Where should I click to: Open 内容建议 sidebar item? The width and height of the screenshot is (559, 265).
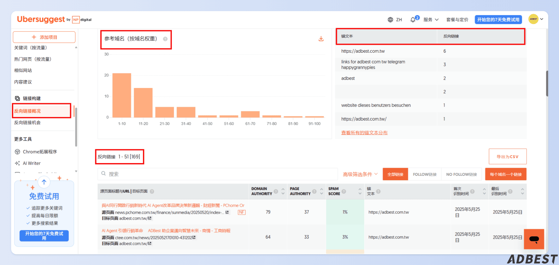pos(23,82)
